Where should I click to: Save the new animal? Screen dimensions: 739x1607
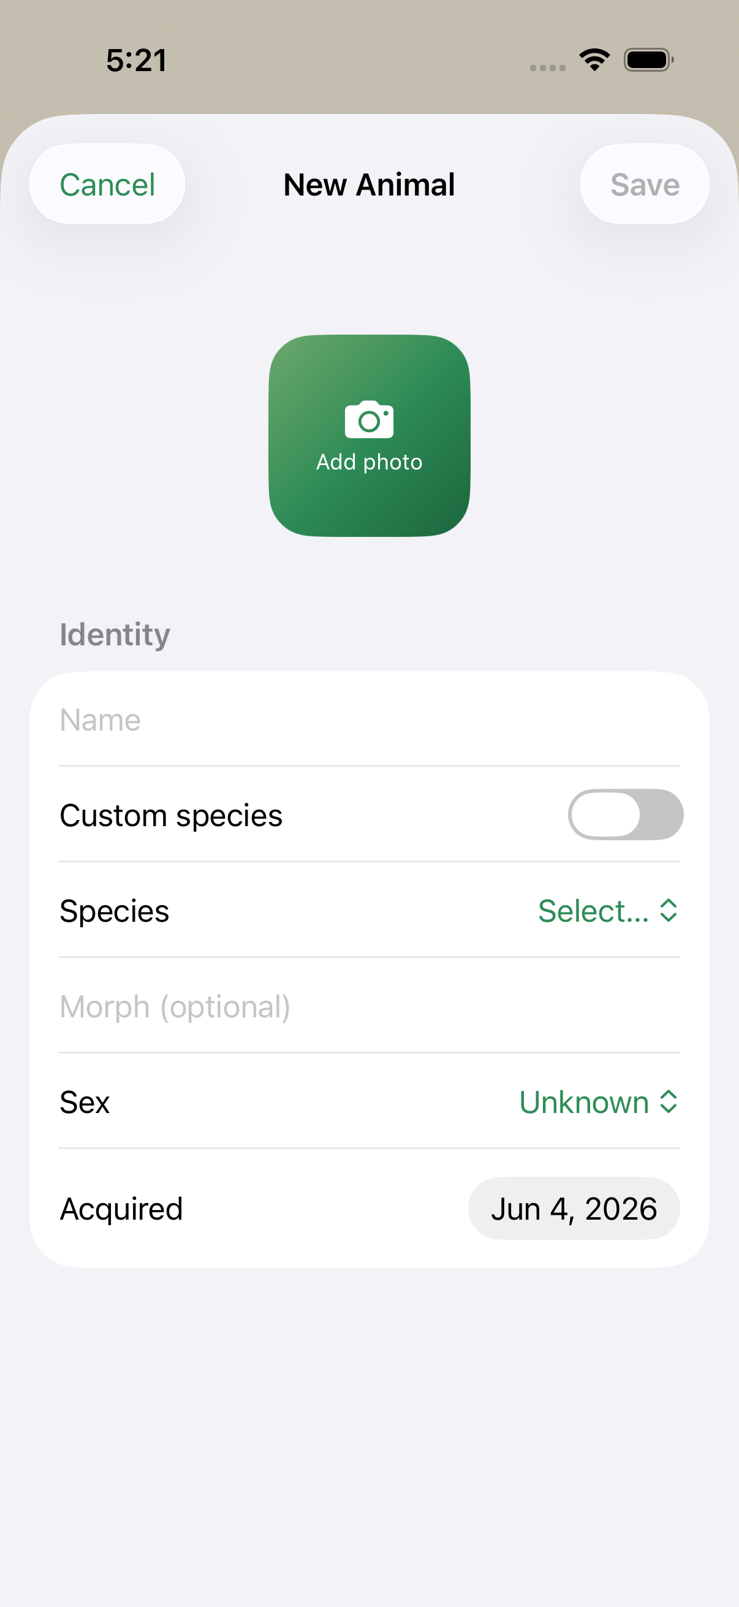pyautogui.click(x=645, y=184)
